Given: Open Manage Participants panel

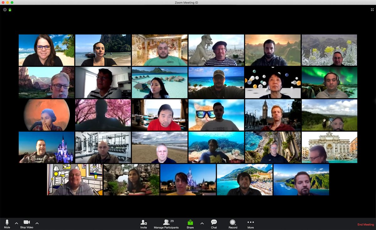Looking at the screenshot, I should 166,224.
